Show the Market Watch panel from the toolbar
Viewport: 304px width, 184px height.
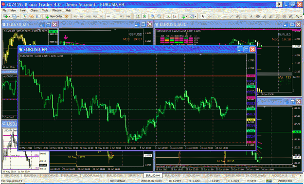click(x=25, y=17)
